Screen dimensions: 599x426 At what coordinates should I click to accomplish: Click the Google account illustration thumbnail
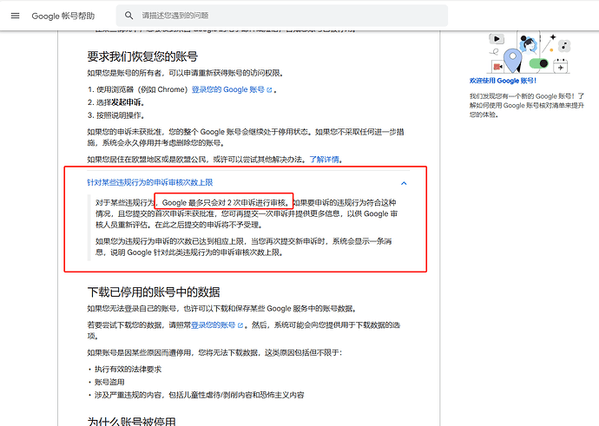pyautogui.click(x=529, y=53)
